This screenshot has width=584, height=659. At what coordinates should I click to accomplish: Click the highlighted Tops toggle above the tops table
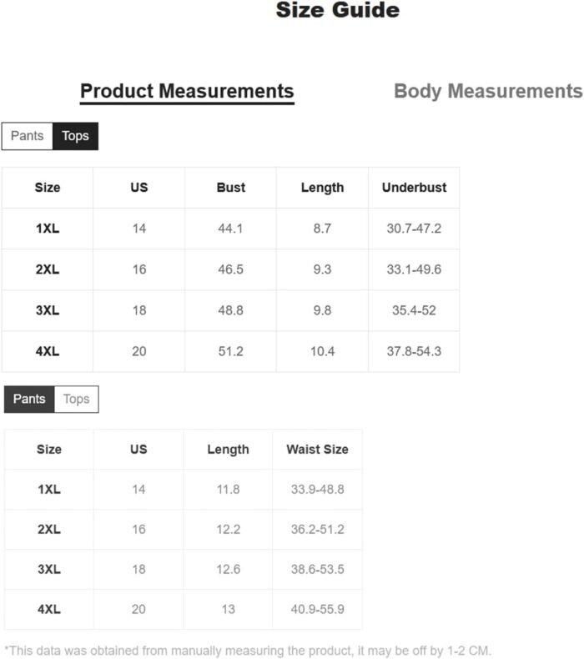point(75,136)
